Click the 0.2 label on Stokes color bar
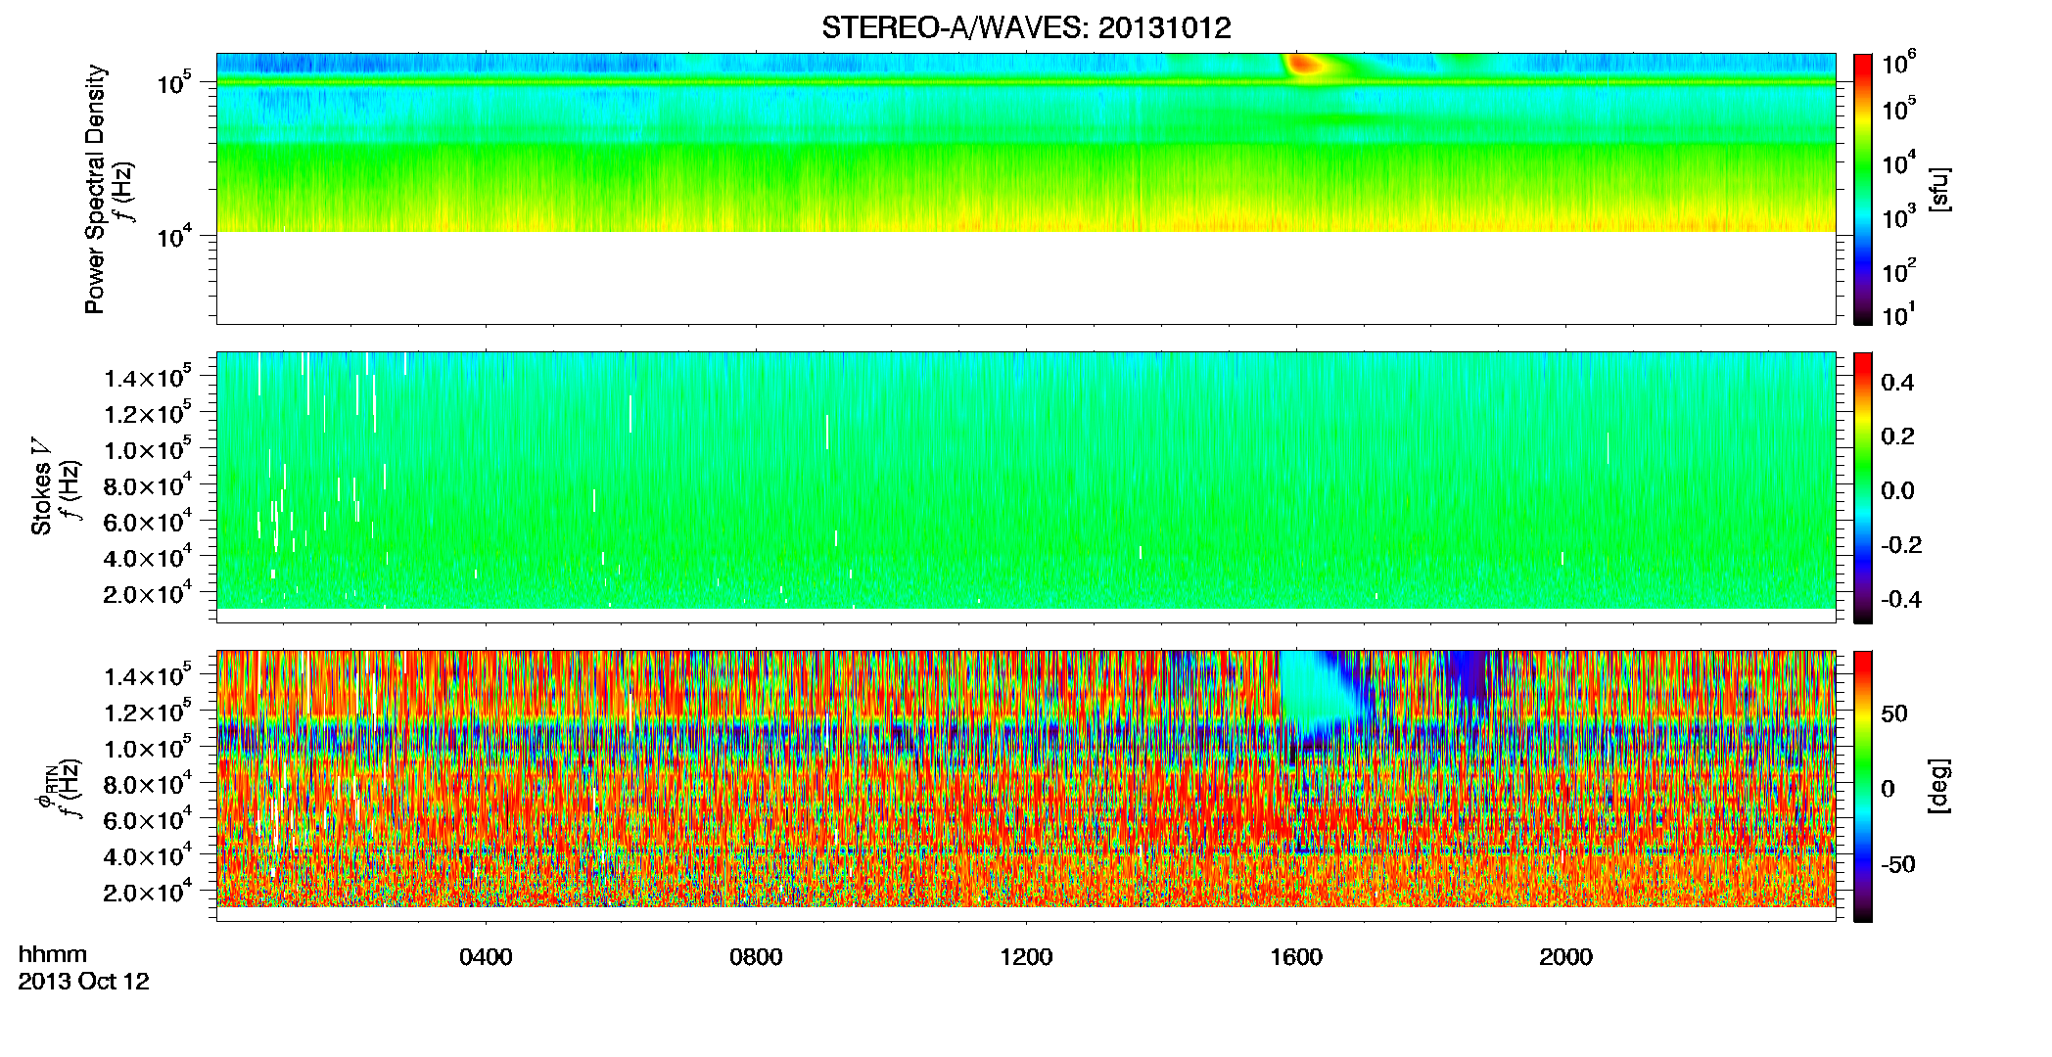The height and width of the screenshot is (1057, 2052). click(x=1897, y=437)
